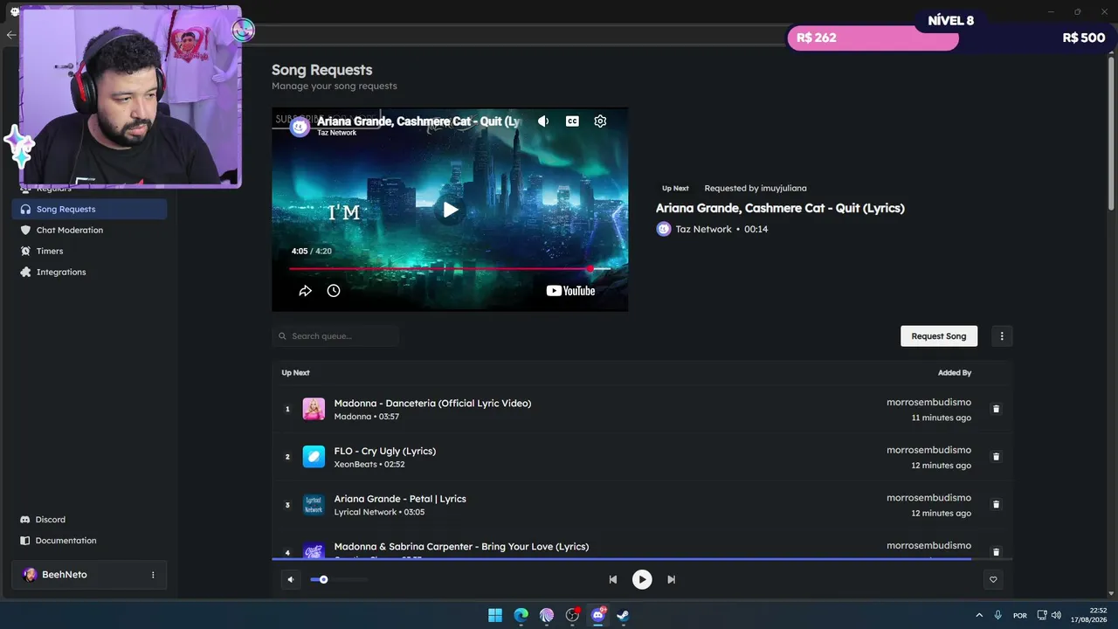
Task: Select the Ariana Grande - Petal | Lyrics title
Action: (400, 499)
